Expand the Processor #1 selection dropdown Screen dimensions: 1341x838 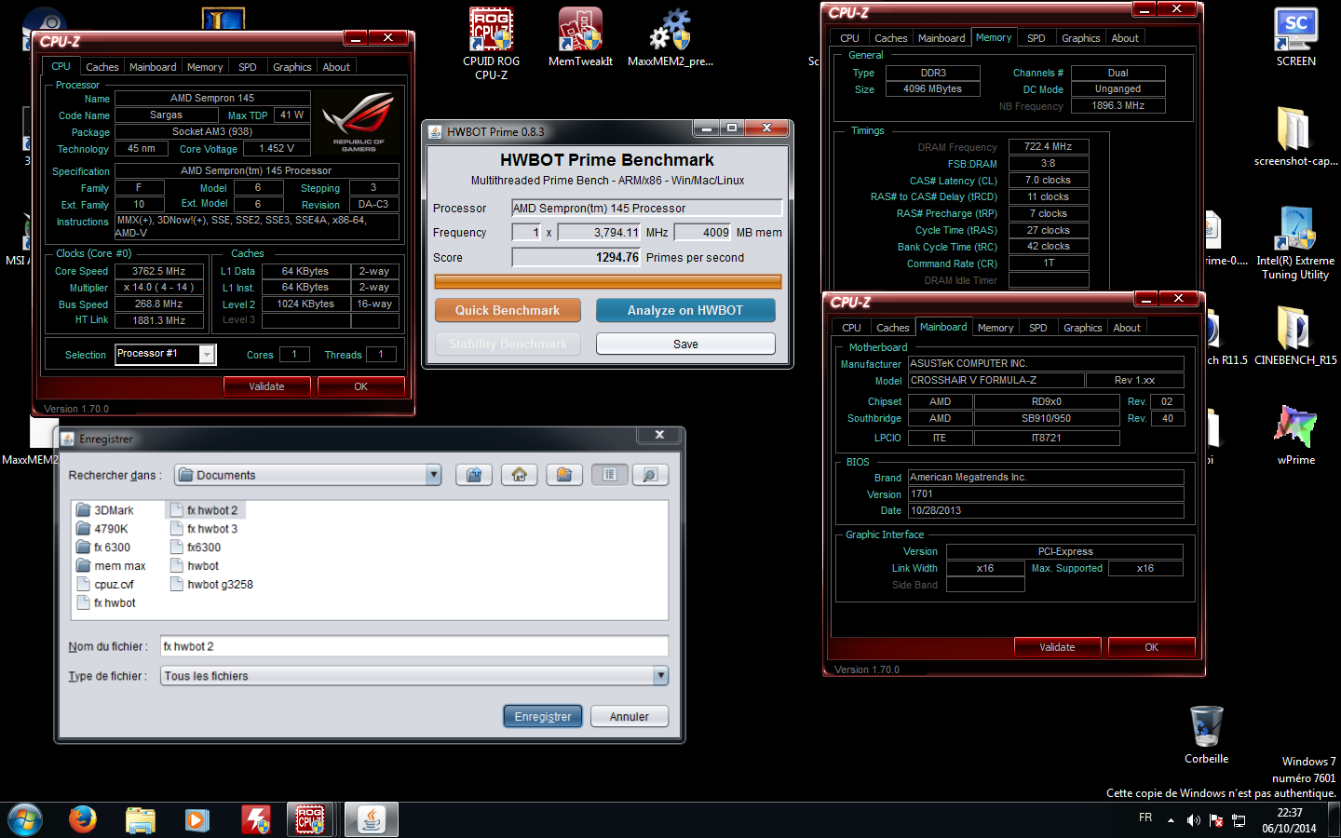tap(207, 355)
